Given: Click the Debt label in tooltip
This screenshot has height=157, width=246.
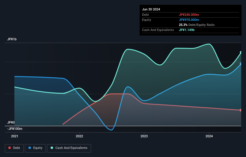Looking at the screenshot, I should (x=145, y=15).
